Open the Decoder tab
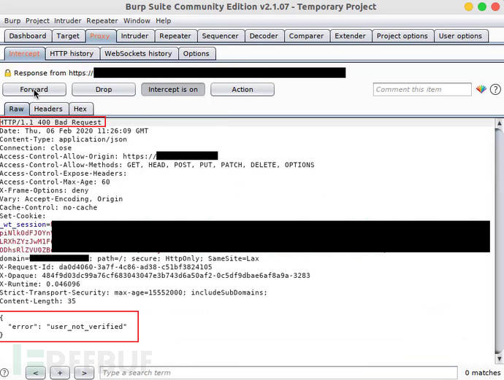Viewport: 504px width, 380px height. (x=264, y=36)
